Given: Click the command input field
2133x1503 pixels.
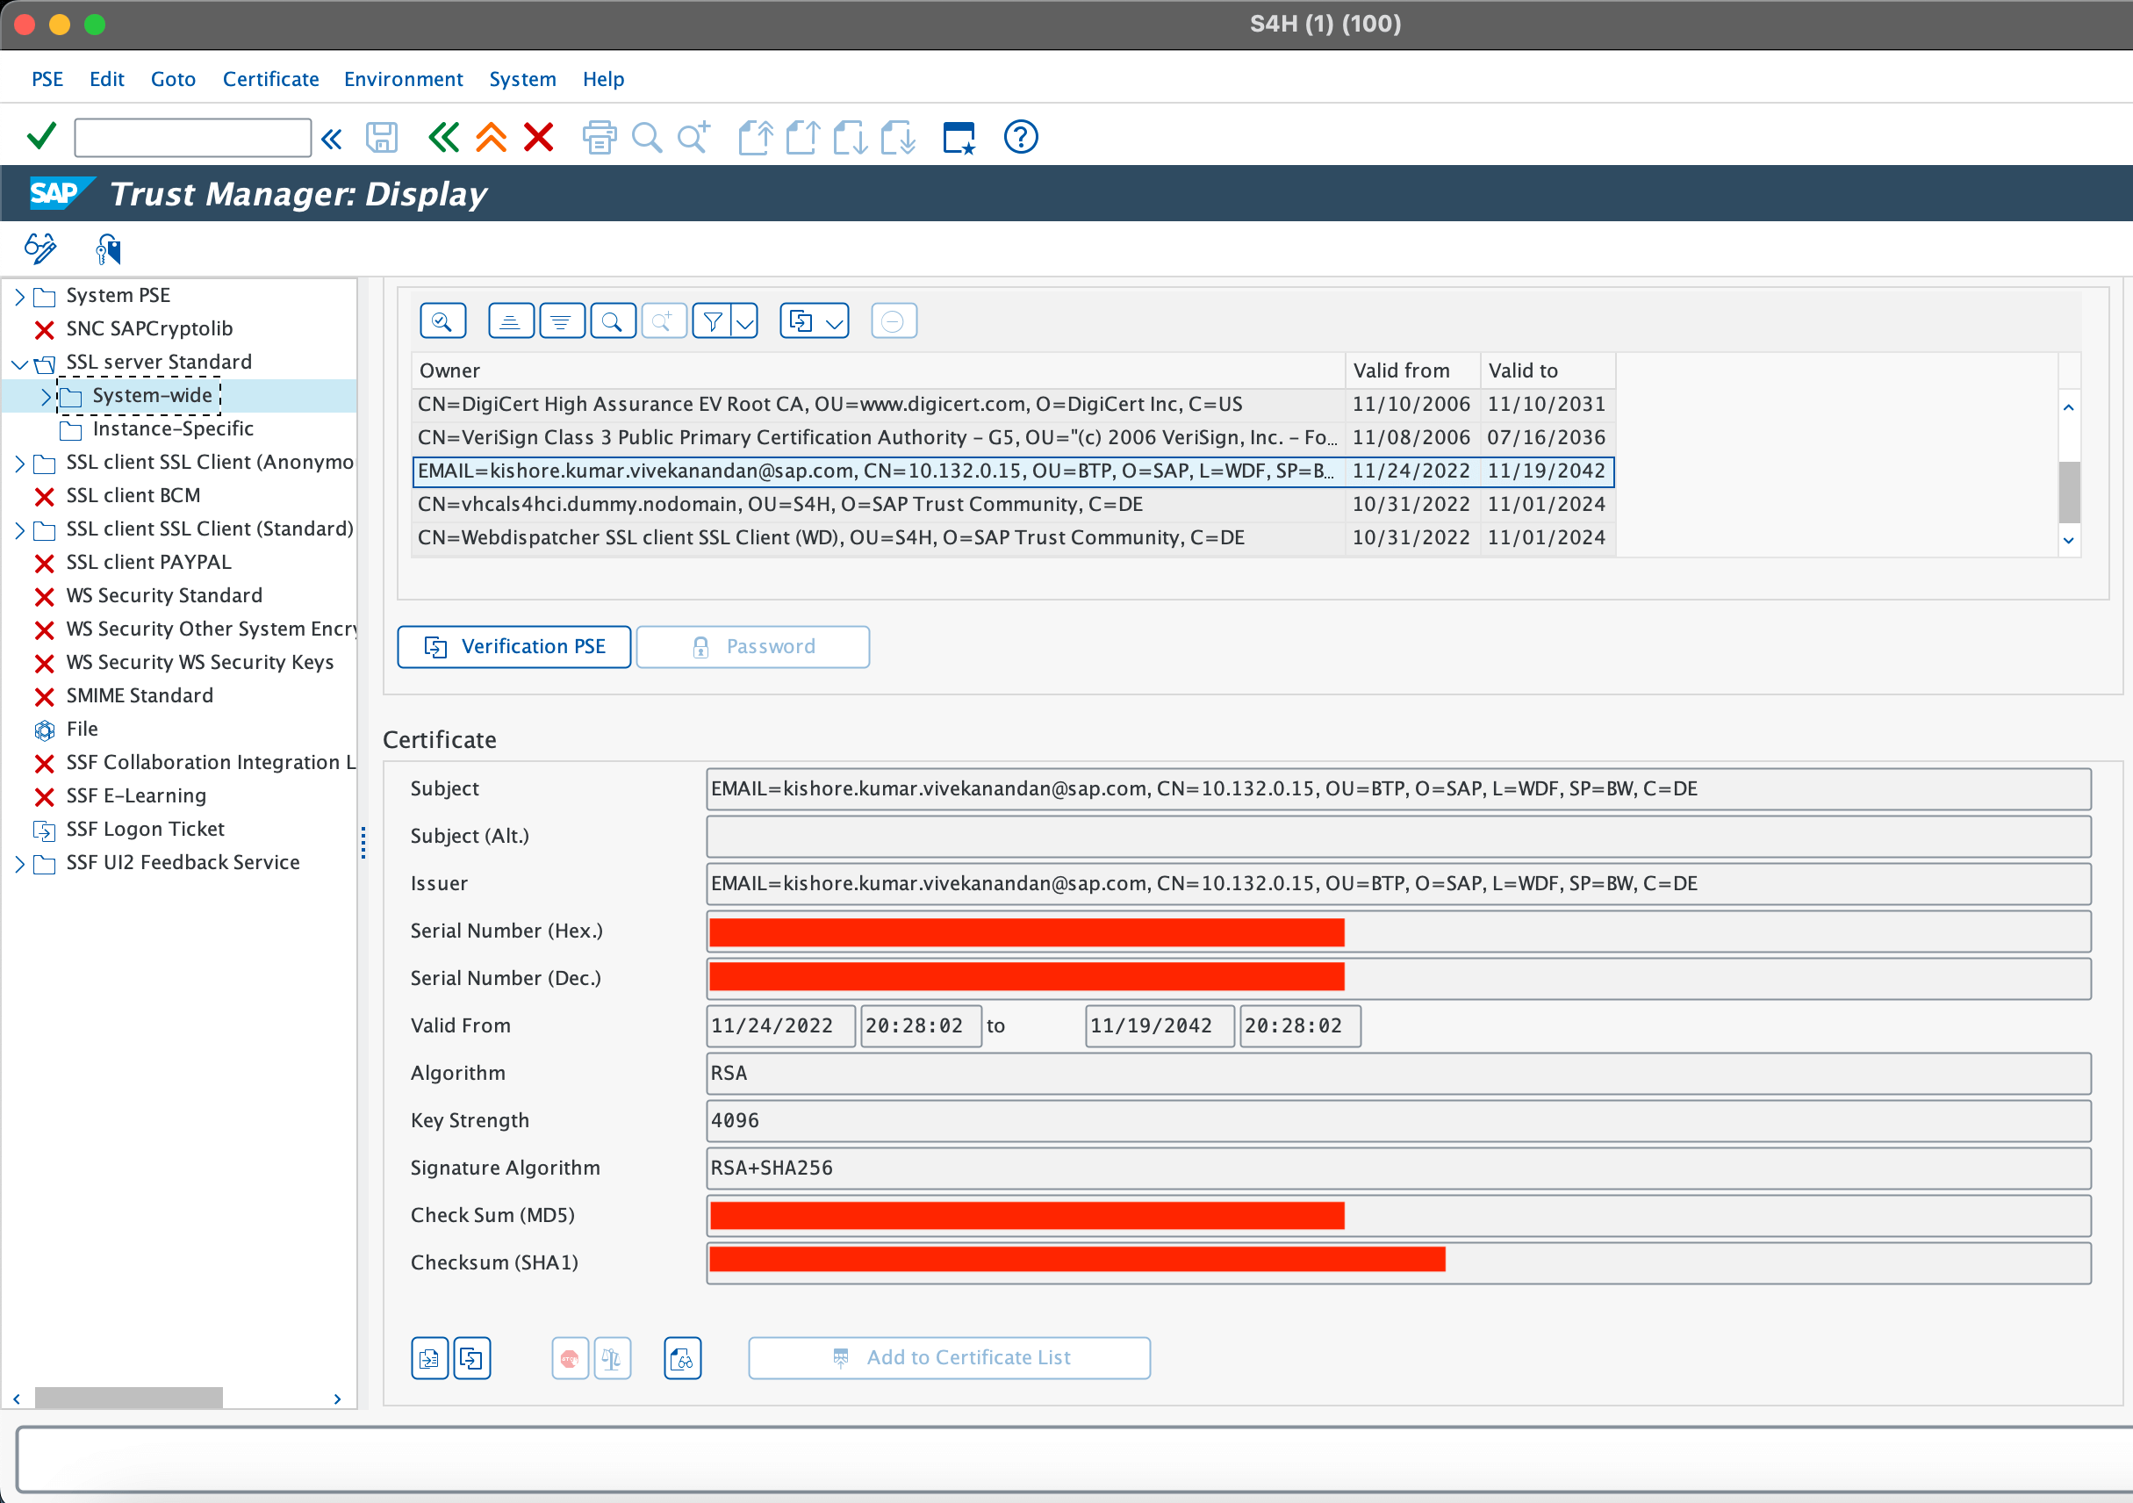Looking at the screenshot, I should 192,138.
